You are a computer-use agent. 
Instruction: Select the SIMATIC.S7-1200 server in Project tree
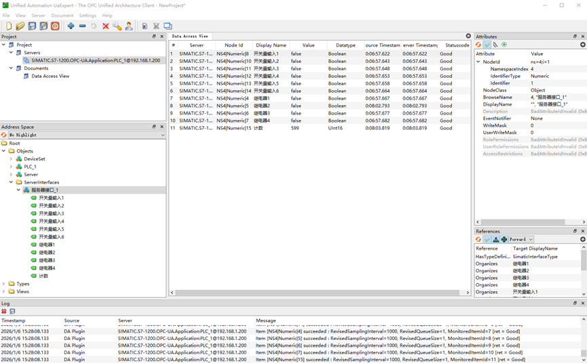[x=96, y=60]
